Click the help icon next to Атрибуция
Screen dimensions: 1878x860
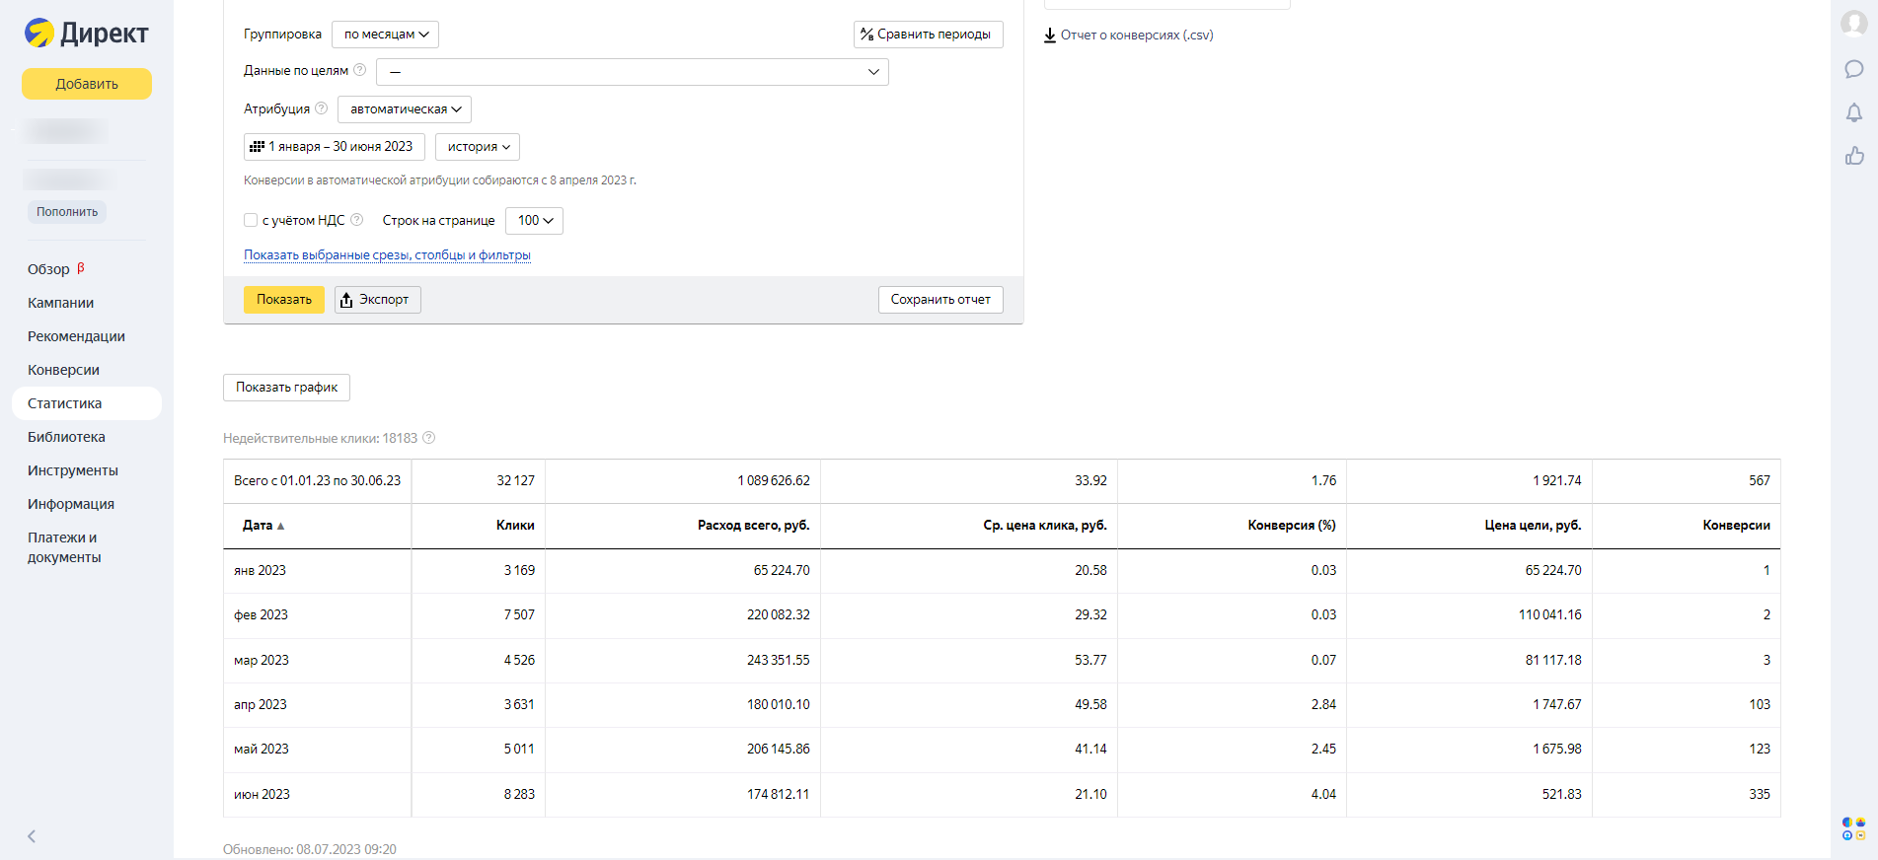click(321, 108)
